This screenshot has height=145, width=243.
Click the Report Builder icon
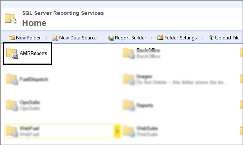(x=111, y=38)
